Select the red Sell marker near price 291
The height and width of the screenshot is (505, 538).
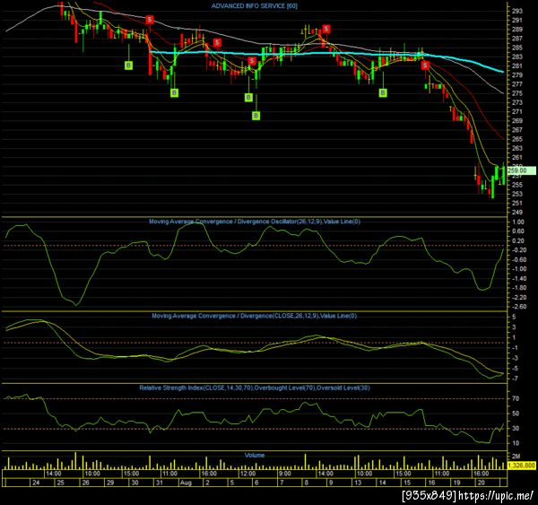point(150,20)
